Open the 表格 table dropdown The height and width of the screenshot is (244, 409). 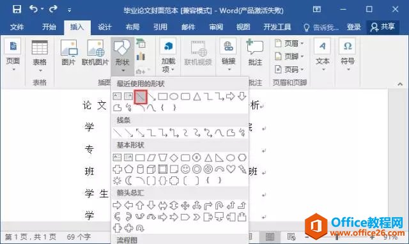pyautogui.click(x=40, y=56)
